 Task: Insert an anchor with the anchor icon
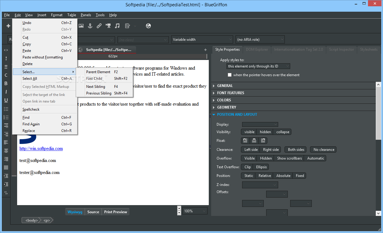90,26
